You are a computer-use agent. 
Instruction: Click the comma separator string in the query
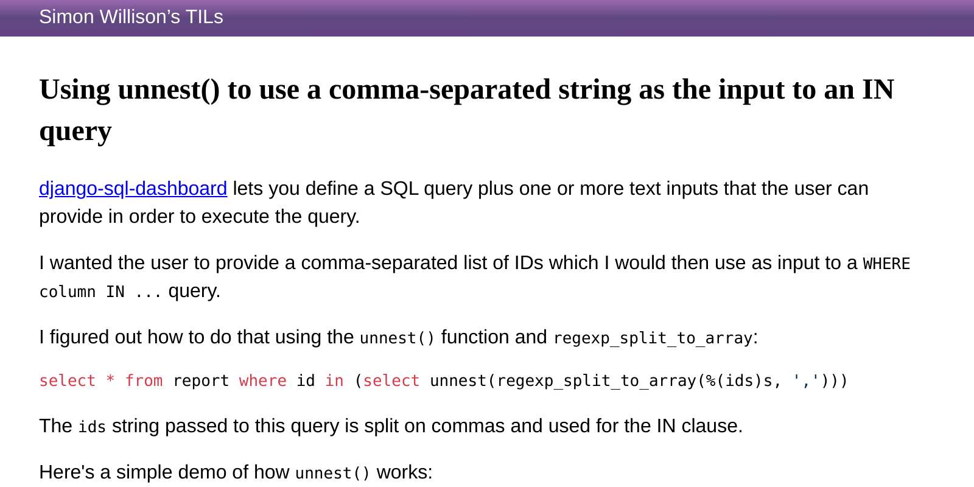805,380
